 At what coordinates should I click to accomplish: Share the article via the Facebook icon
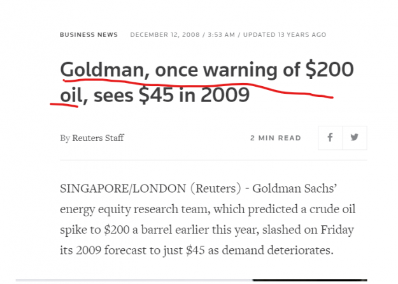(x=330, y=138)
